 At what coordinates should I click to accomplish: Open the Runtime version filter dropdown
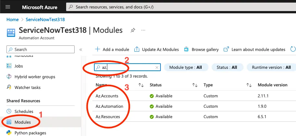tap(271, 67)
